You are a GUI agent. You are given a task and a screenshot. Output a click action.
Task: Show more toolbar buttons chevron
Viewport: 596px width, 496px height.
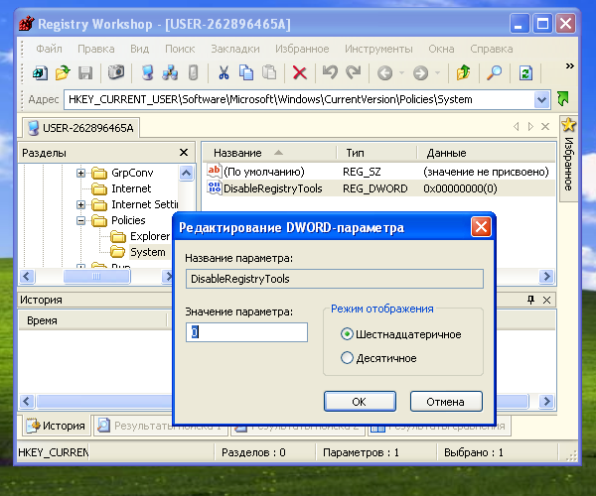click(569, 66)
